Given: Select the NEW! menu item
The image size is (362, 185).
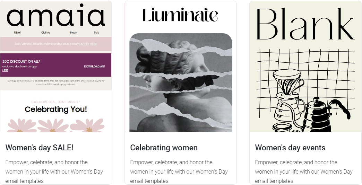Looking at the screenshot, I should tap(18, 33).
